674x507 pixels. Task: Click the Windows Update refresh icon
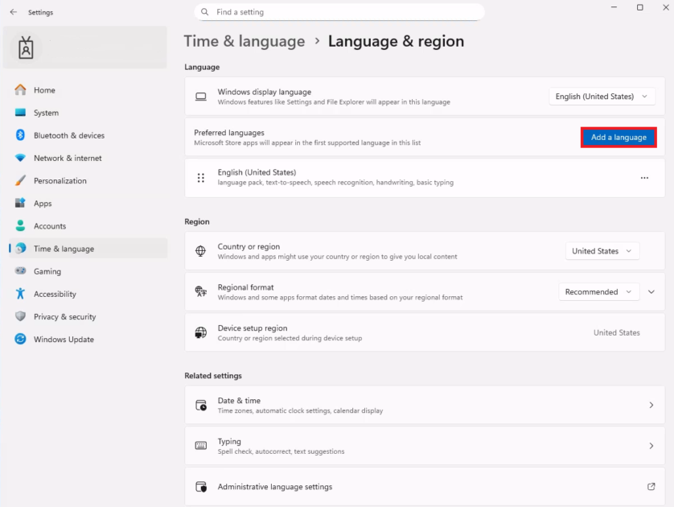click(x=20, y=339)
